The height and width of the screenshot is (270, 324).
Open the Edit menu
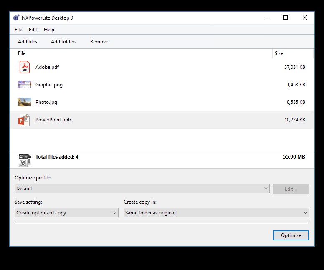pos(33,30)
